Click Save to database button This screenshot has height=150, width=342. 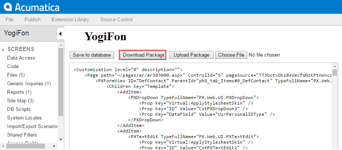coord(91,55)
